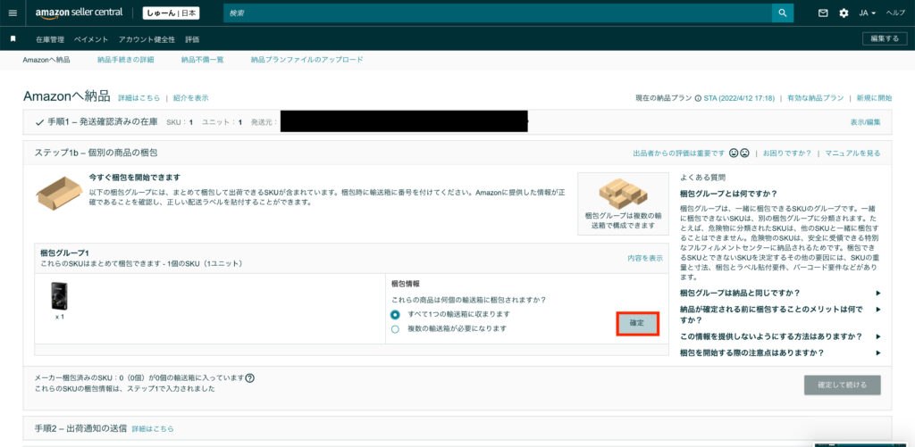Image resolution: width=915 pixels, height=447 pixels.
Task: Open the 在庫管理 menu
Action: [50, 39]
